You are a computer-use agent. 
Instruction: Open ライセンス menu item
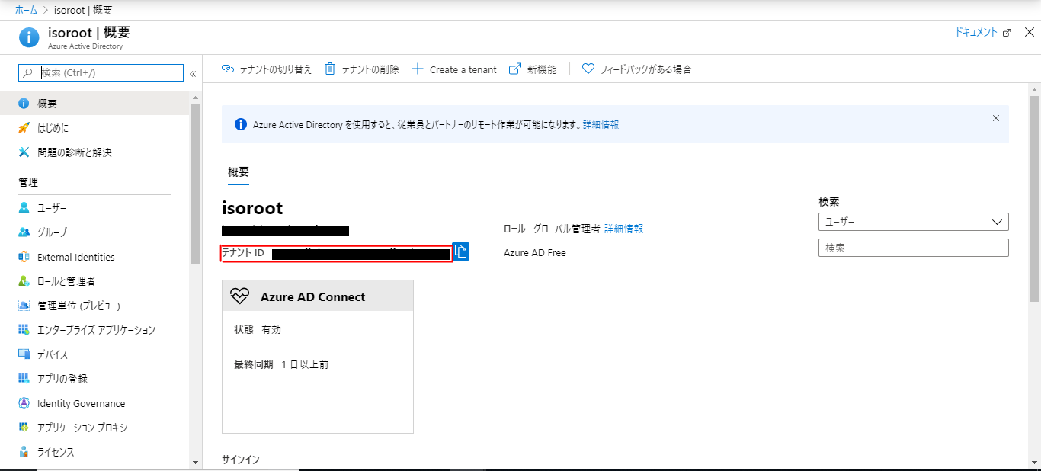click(x=94, y=452)
